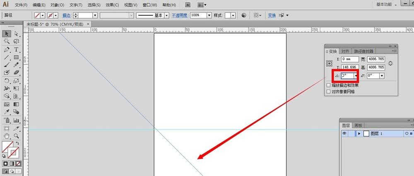Select the Type tool
The image size is (414, 176).
(x=16, y=49)
